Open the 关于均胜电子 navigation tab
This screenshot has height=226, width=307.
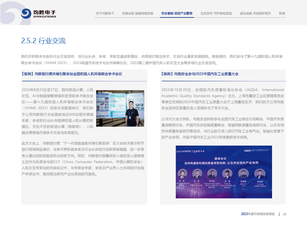pos(105,13)
